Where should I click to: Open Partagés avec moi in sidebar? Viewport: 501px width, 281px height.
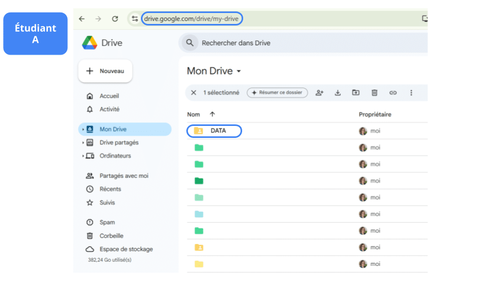click(x=124, y=176)
